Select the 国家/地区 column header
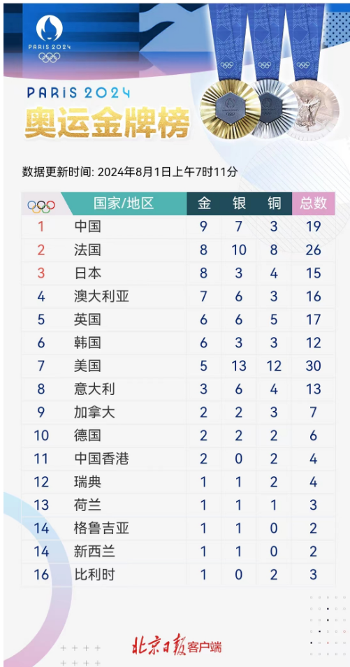Image resolution: width=350 pixels, height=667 pixels. (x=124, y=203)
